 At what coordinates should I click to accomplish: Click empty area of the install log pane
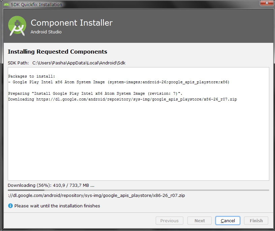click(x=139, y=140)
